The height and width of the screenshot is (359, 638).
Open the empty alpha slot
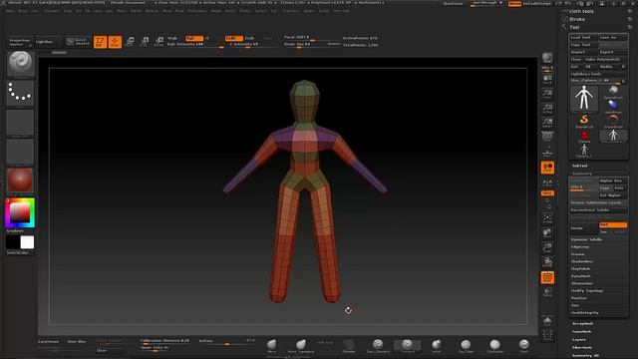pyautogui.click(x=20, y=123)
